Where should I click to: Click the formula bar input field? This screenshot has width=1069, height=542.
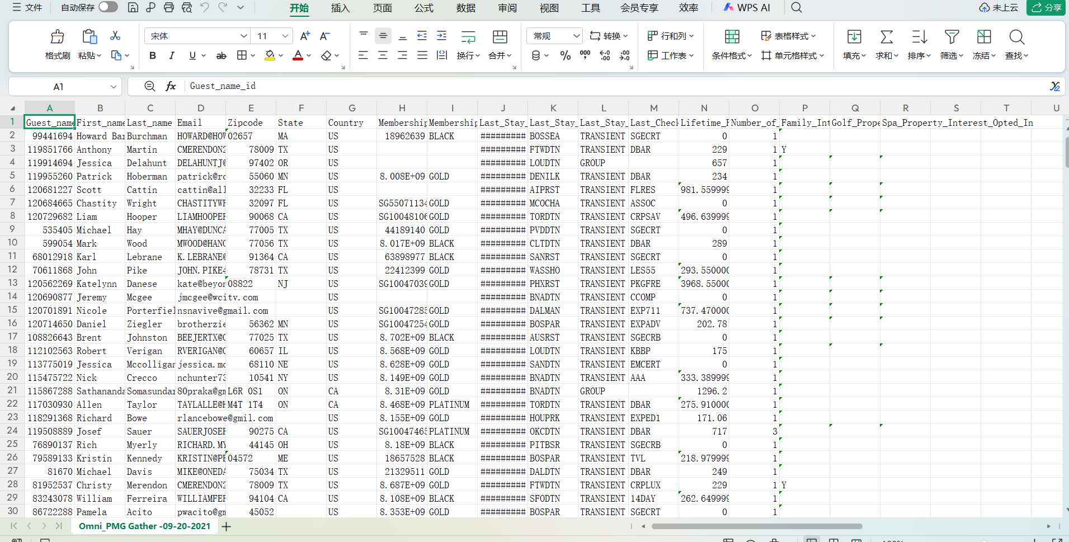pyautogui.click(x=615, y=86)
